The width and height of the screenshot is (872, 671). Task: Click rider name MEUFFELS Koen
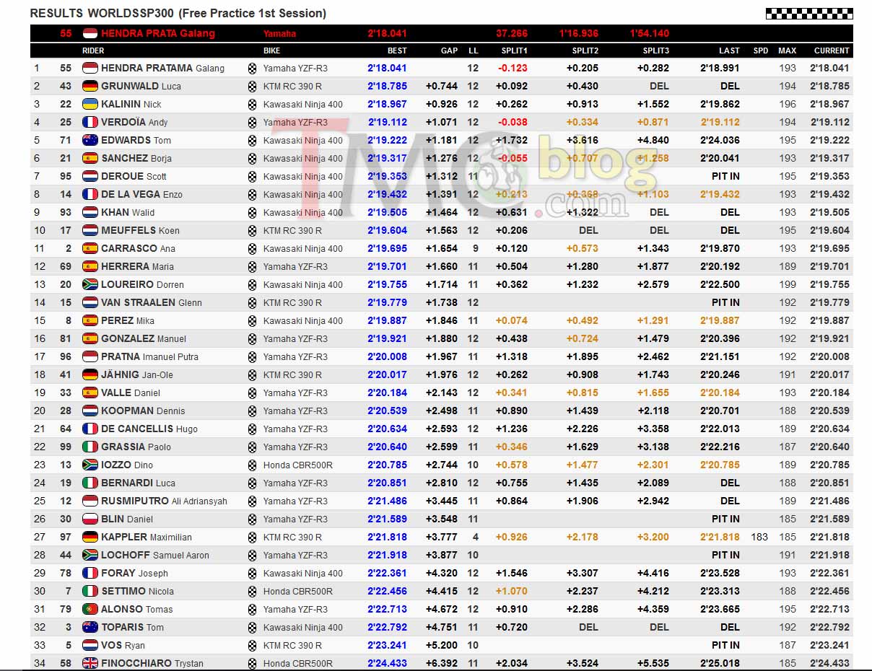point(140,230)
